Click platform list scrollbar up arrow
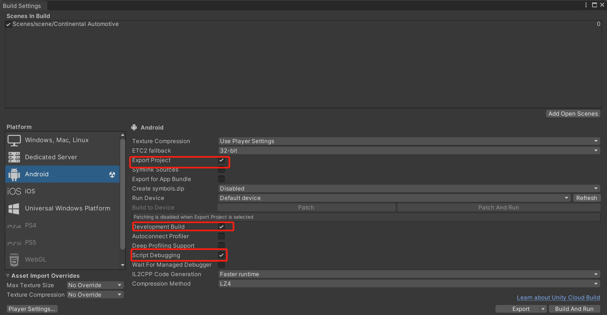 click(123, 135)
